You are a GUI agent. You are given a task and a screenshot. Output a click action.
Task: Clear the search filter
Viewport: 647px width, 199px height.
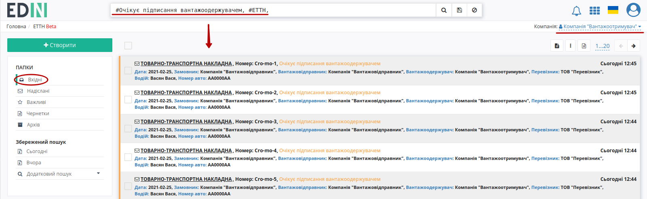[474, 10]
